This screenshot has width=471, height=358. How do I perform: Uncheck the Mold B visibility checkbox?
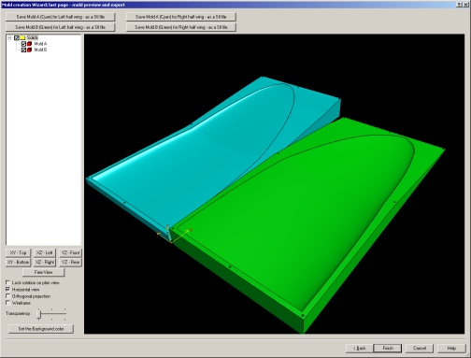point(23,50)
